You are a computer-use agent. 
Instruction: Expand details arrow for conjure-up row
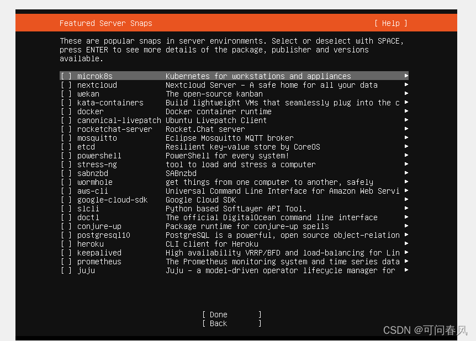pyautogui.click(x=406, y=226)
